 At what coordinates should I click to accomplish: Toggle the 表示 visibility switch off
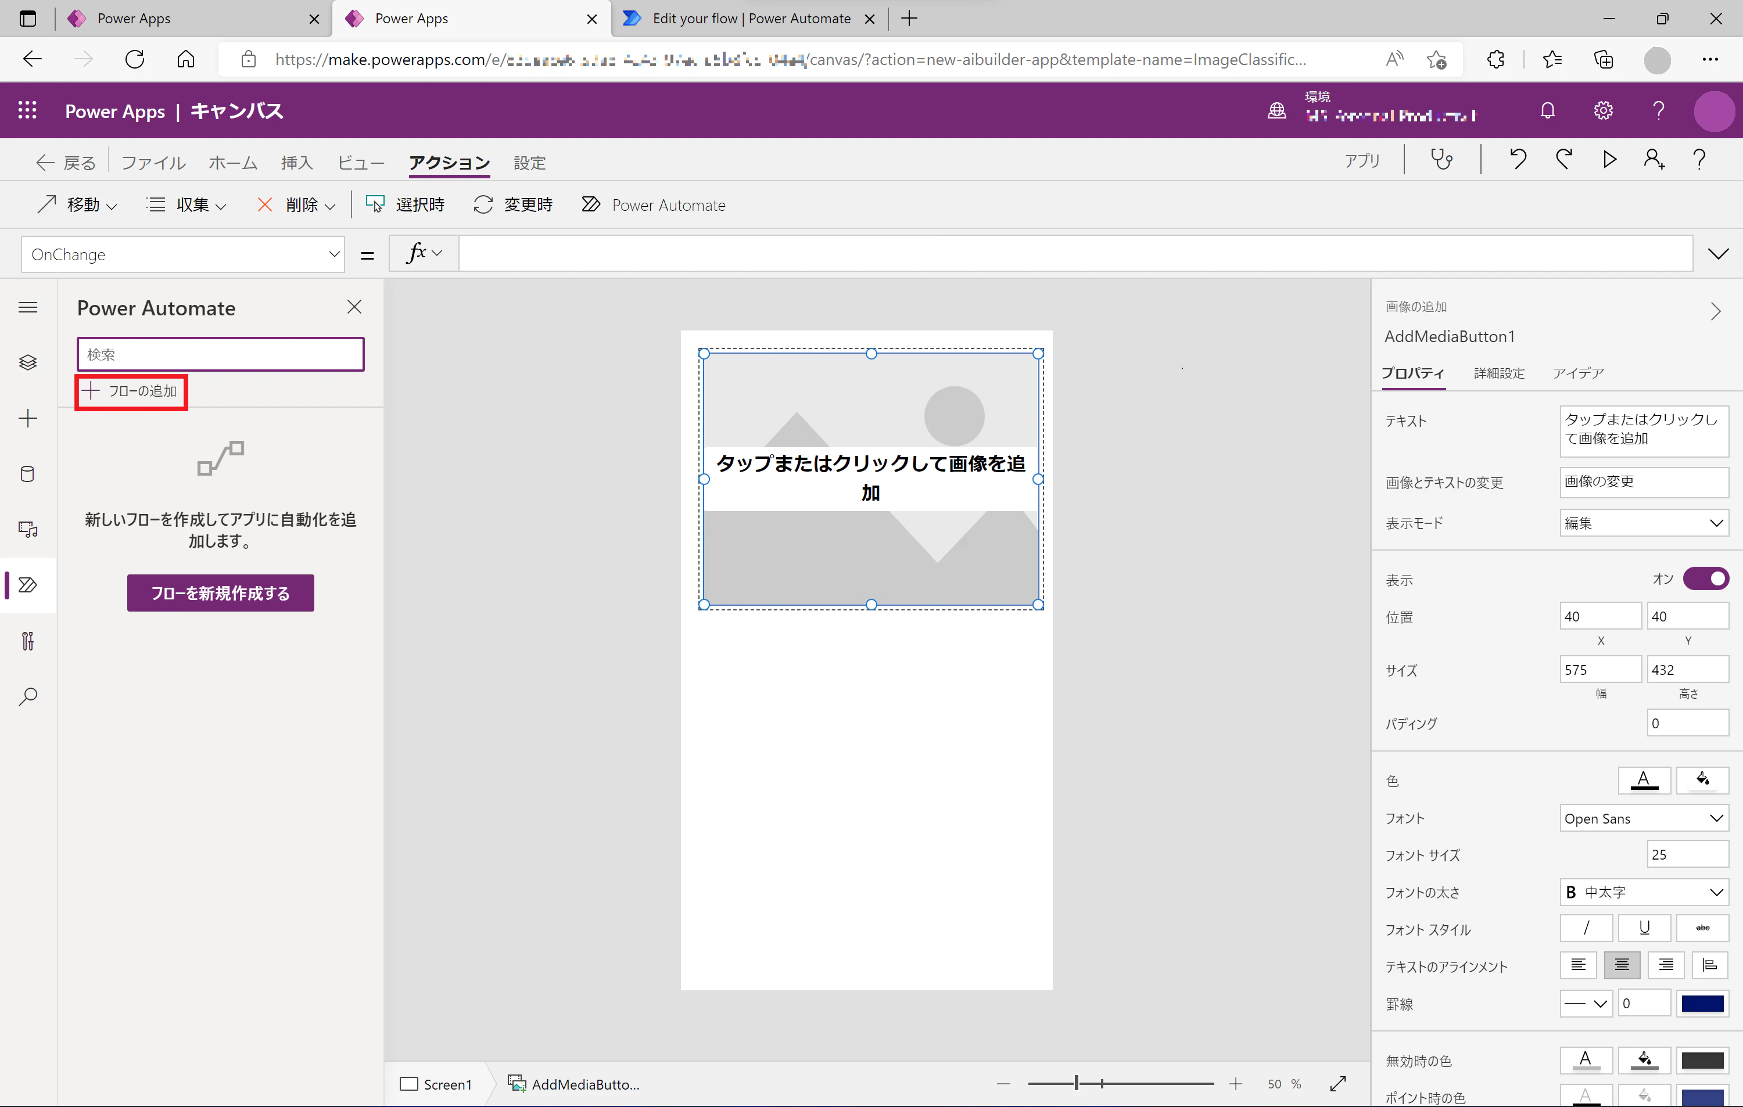(x=1705, y=579)
